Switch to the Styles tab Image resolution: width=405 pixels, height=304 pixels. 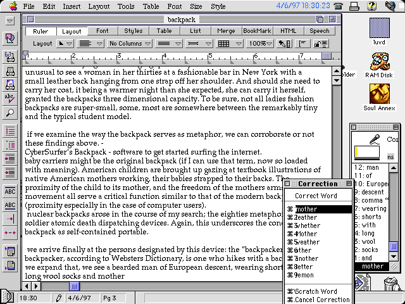click(x=134, y=31)
